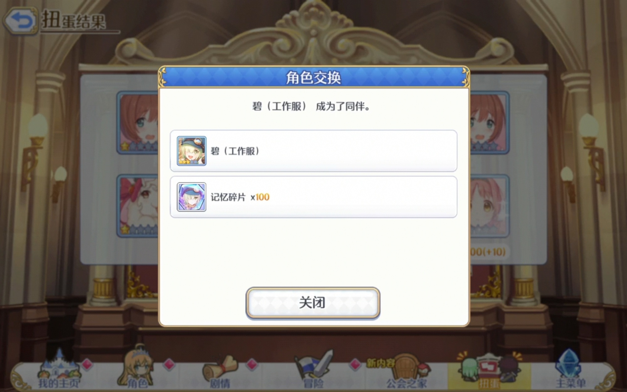Click the 碧（工作服）reward row

click(x=313, y=151)
